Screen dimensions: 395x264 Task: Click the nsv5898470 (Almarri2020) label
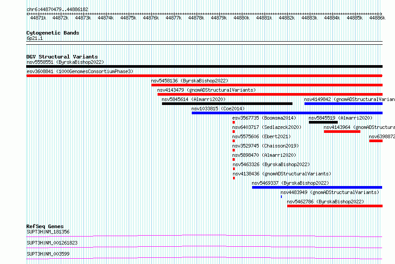point(264,155)
